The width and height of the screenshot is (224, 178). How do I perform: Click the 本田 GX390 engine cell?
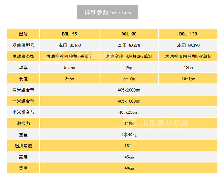(188, 45)
